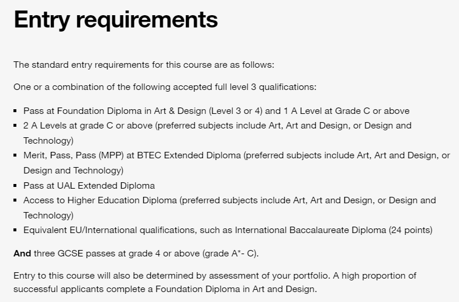This screenshot has height=302, width=459.
Task: Click the bullet marker before 'Pass at UAL'
Action: click(15, 186)
